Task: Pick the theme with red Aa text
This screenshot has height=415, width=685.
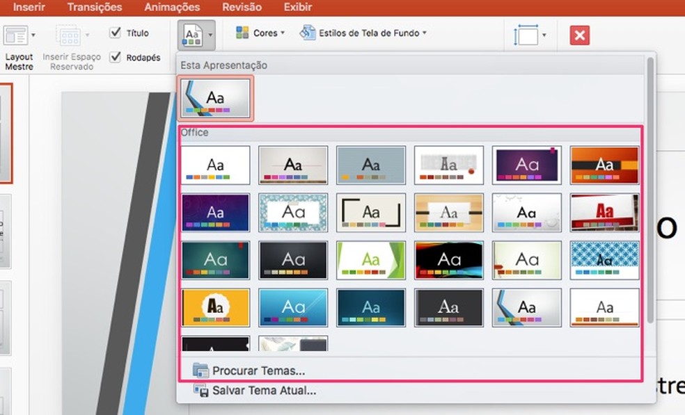Action: click(605, 213)
